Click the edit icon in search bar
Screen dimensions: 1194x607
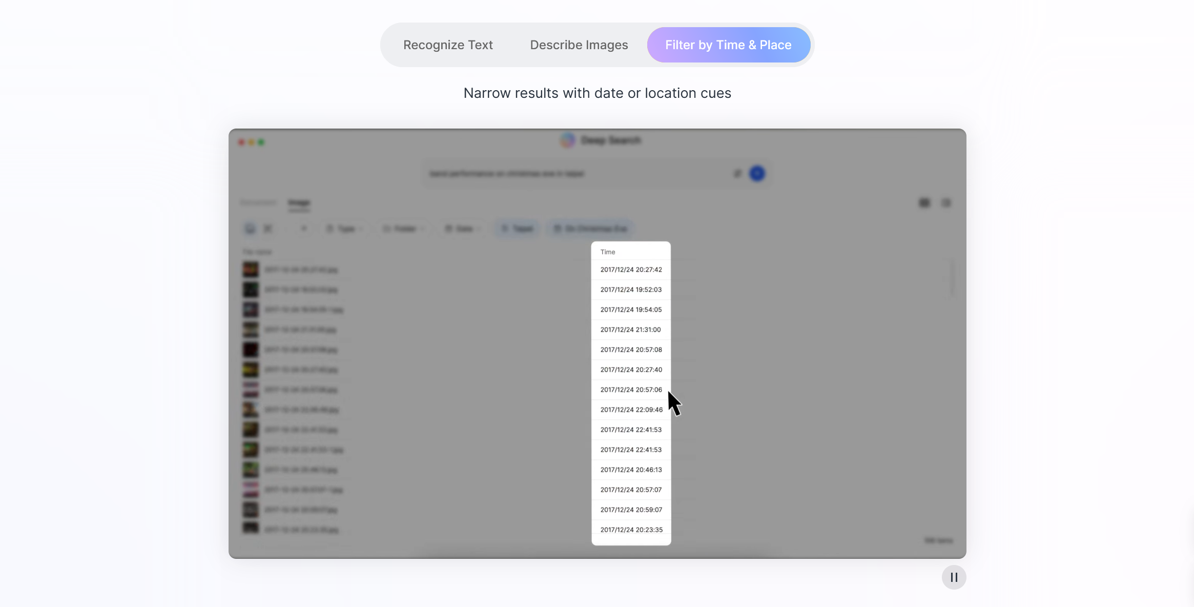point(737,174)
